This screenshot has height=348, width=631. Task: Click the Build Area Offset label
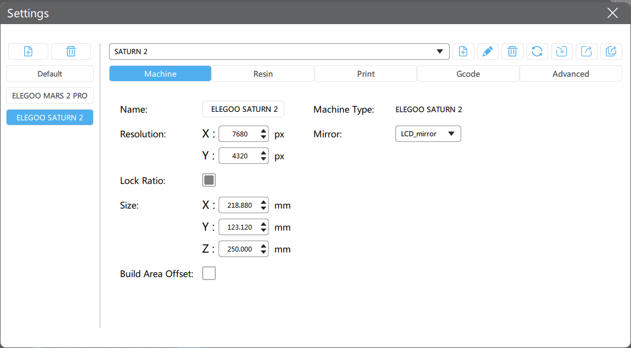(157, 274)
